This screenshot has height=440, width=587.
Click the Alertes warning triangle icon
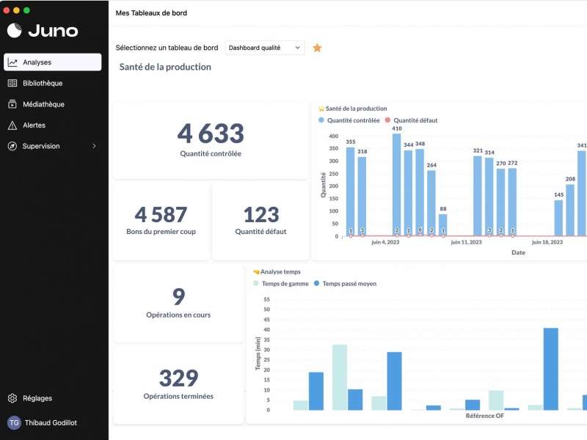(x=12, y=125)
